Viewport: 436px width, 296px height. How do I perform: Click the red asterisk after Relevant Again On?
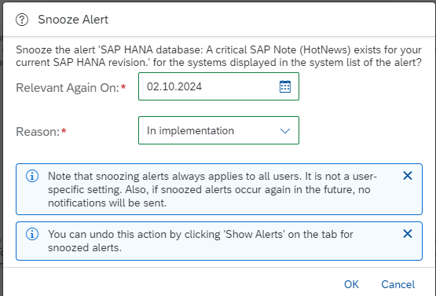[x=123, y=86]
